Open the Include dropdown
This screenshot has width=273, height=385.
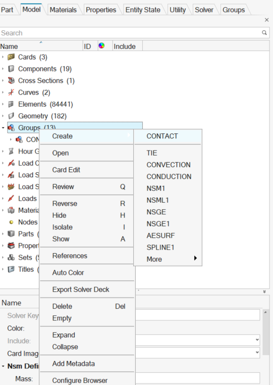click(257, 340)
